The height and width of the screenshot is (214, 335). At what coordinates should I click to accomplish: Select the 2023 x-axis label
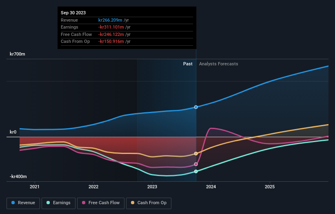point(152,187)
